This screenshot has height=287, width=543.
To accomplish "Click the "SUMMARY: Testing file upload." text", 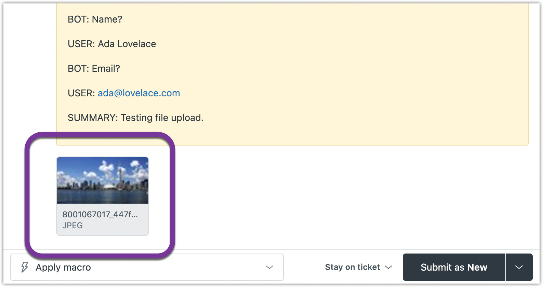I will (x=135, y=118).
